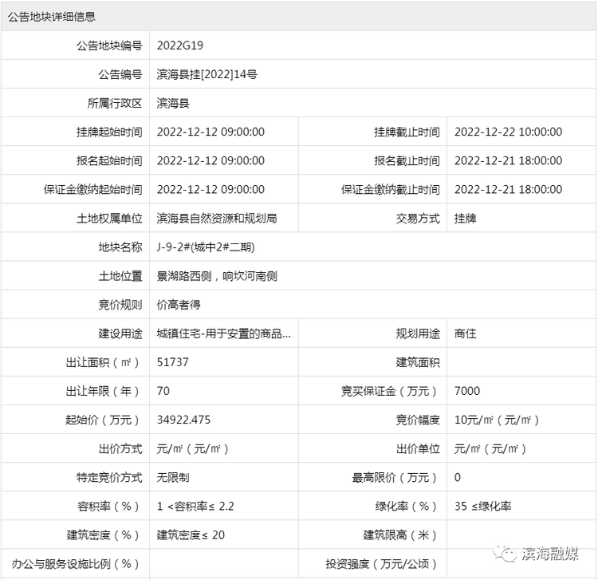Viewport: 598px width, 580px height.
Task: Click the 容积率（%） label
Action: 108,507
